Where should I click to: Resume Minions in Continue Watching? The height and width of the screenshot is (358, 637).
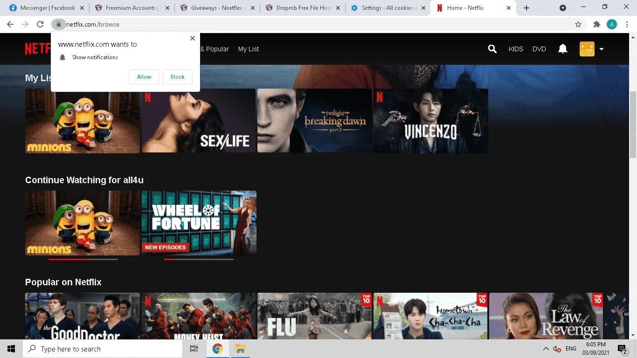coord(83,223)
